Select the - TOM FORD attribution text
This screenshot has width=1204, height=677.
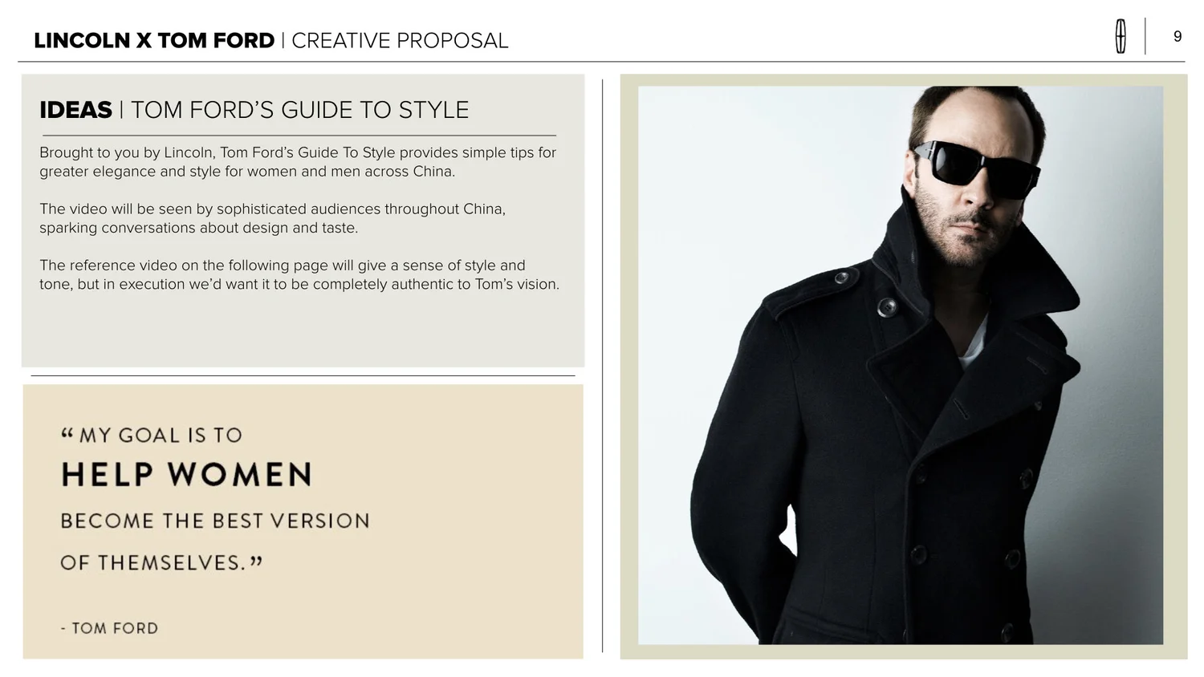click(x=109, y=628)
